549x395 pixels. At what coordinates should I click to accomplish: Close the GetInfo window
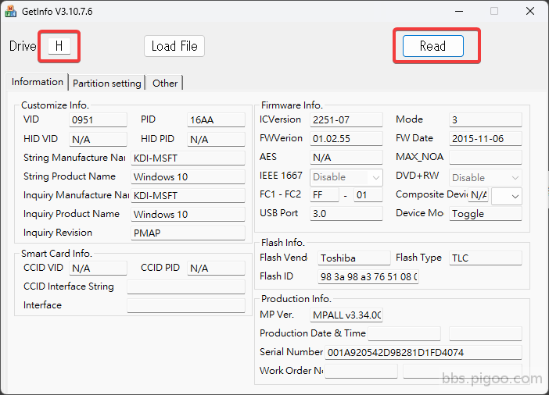(x=529, y=11)
